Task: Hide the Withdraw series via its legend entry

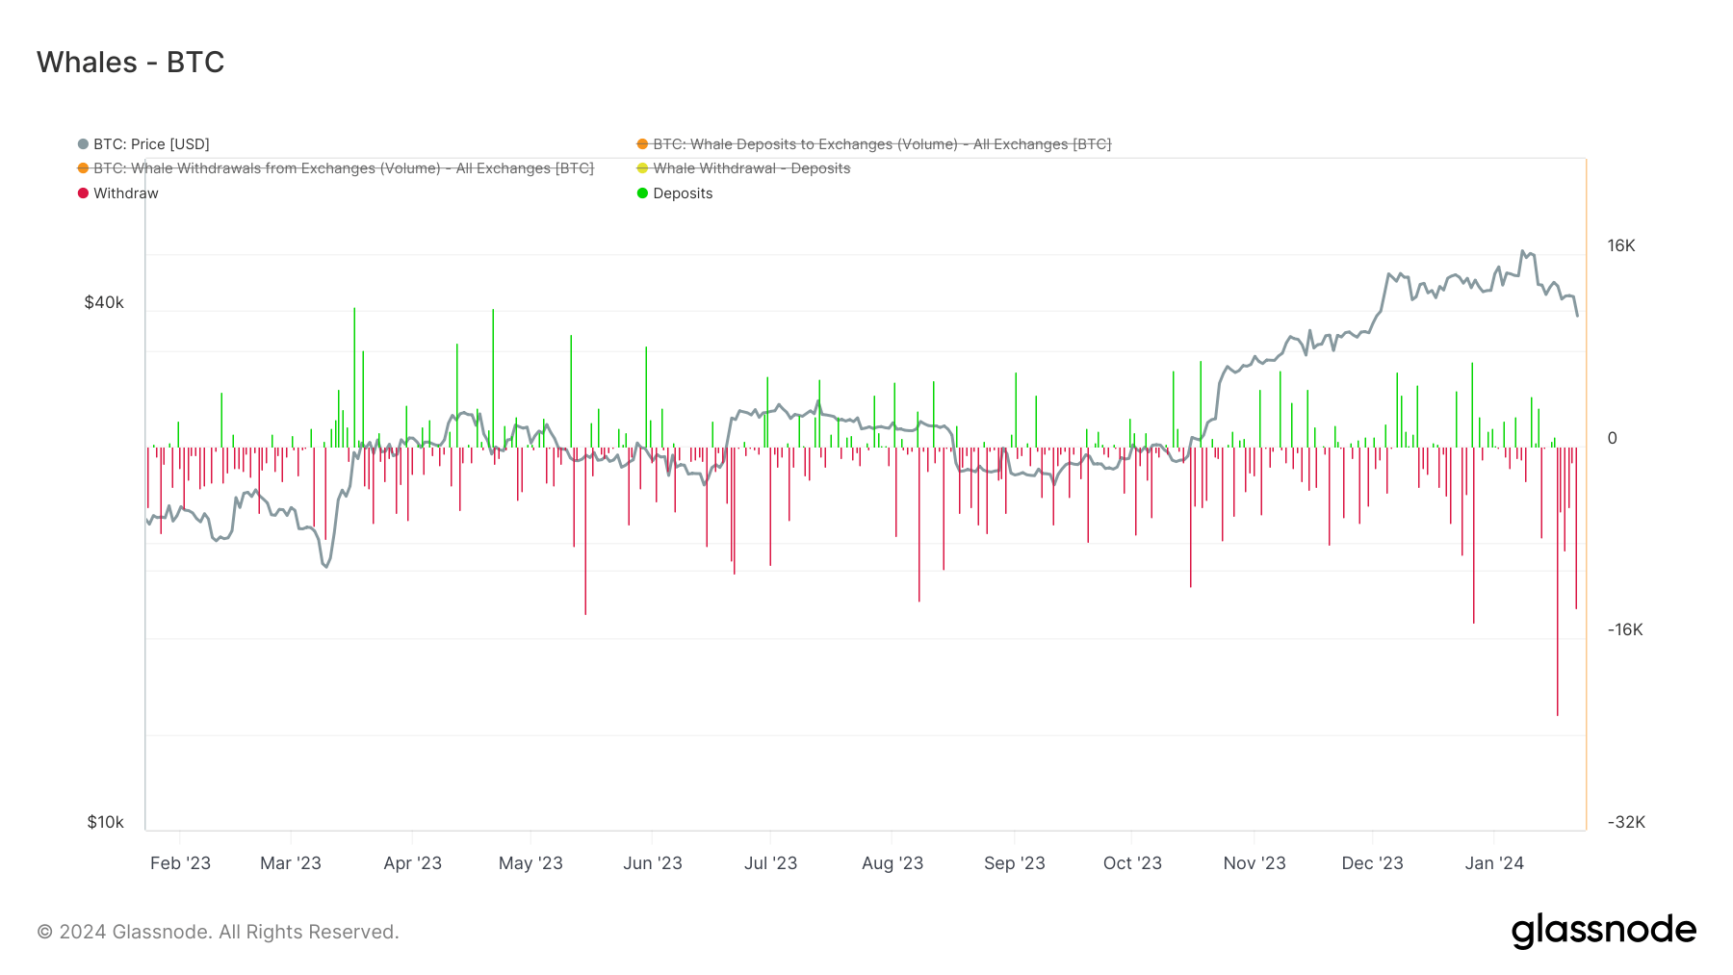Action: [x=125, y=192]
